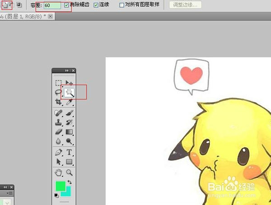Select the Dodge tool
This screenshot has width=271, height=205.
coord(69,141)
